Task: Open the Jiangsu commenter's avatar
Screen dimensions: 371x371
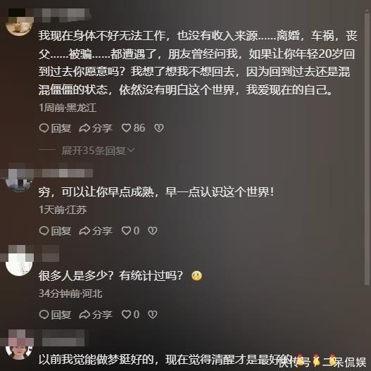Action: coord(19,181)
